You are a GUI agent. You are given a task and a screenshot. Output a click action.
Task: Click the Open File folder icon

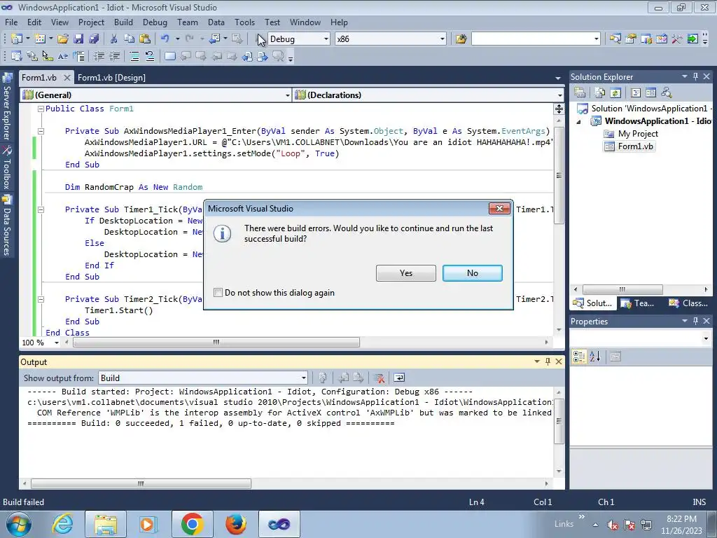(63, 39)
